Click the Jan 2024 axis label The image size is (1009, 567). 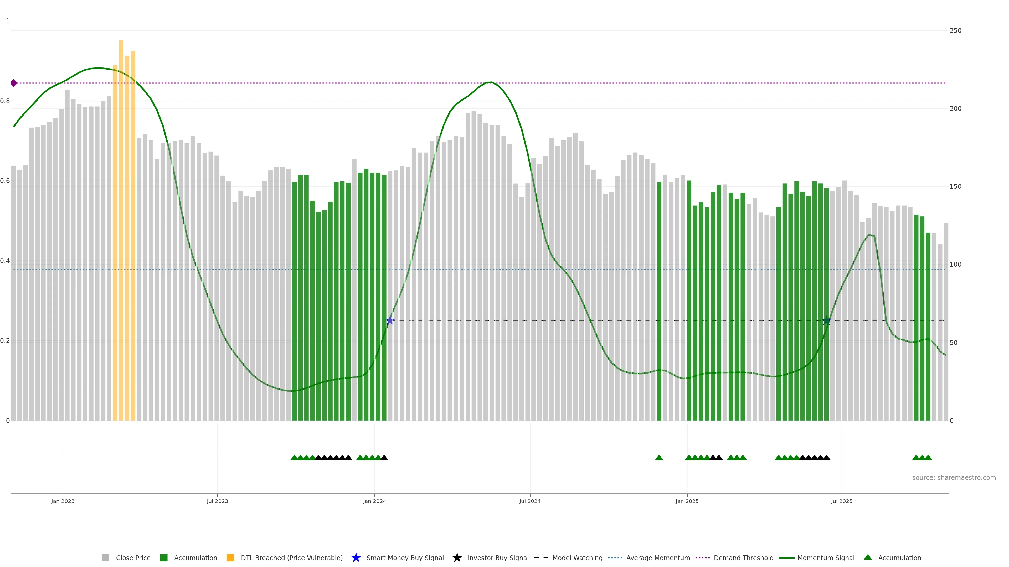(374, 501)
